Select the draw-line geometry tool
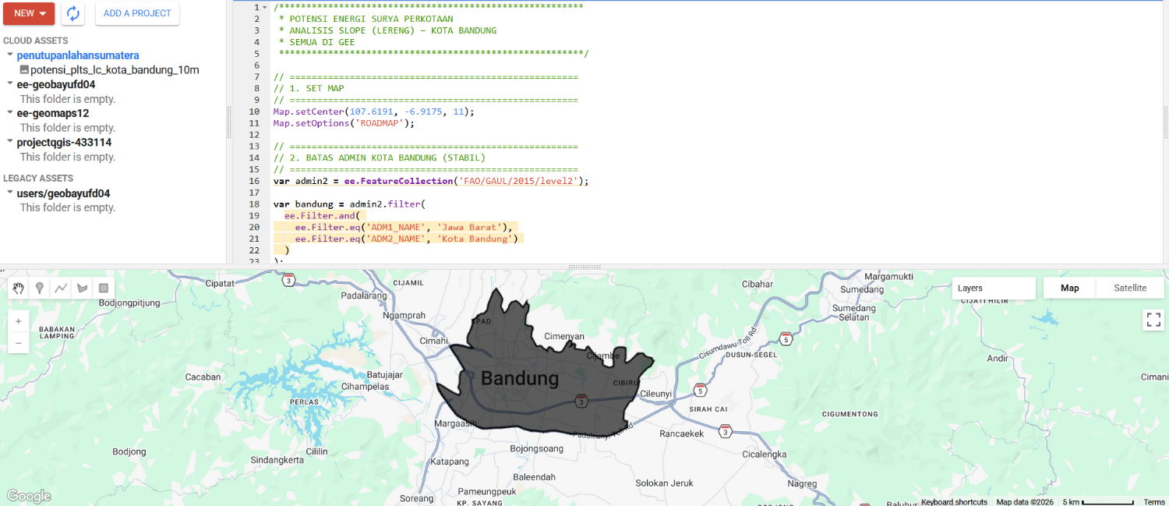The height and width of the screenshot is (506, 1169). point(61,288)
